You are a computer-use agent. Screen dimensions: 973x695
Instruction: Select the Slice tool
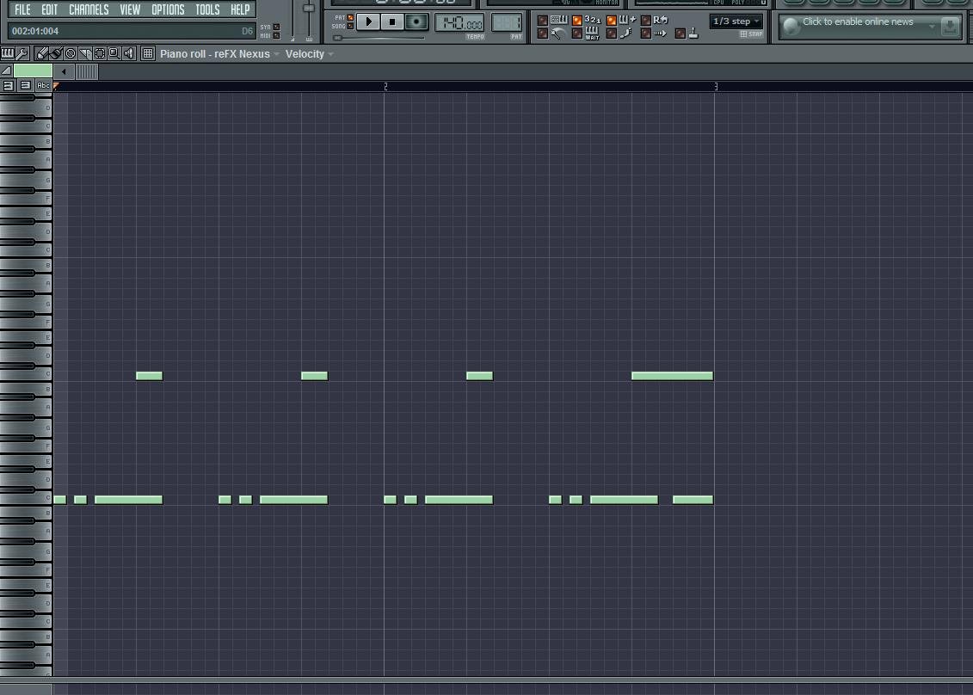85,54
